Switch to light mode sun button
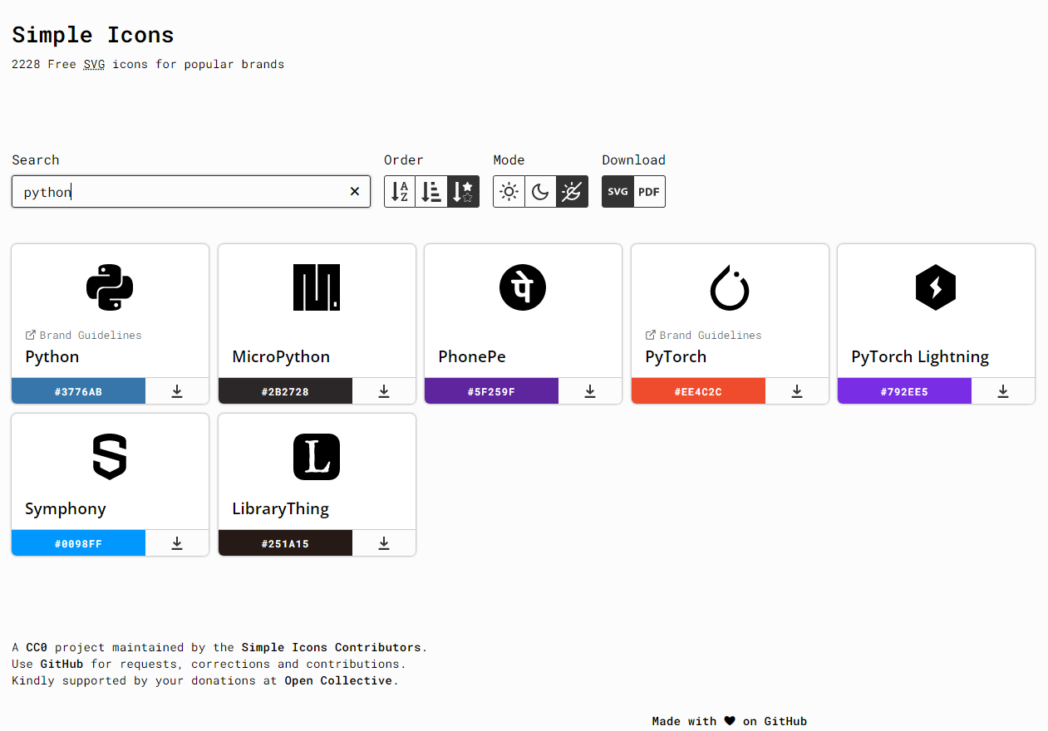The image size is (1048, 731). click(x=509, y=192)
